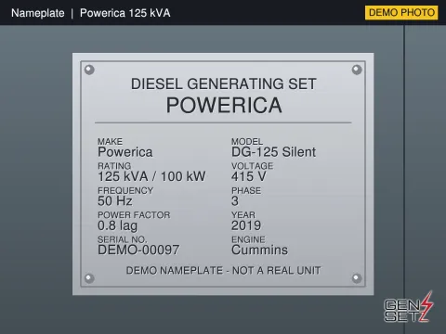Click the power factor value '0.8 lag'
The image size is (446, 334).
pyautogui.click(x=117, y=225)
